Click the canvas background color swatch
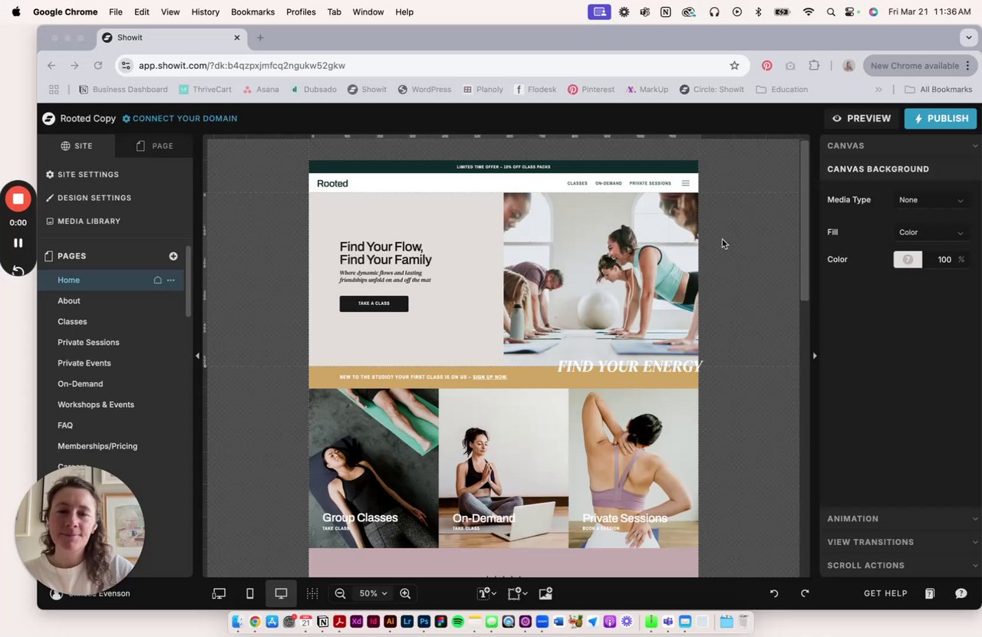982x637 pixels. [908, 260]
